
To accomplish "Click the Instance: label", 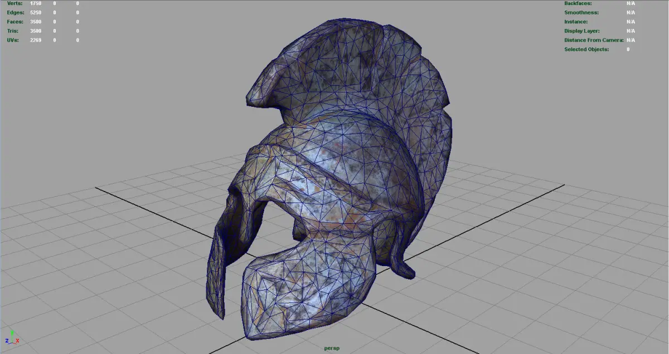I will (x=576, y=22).
